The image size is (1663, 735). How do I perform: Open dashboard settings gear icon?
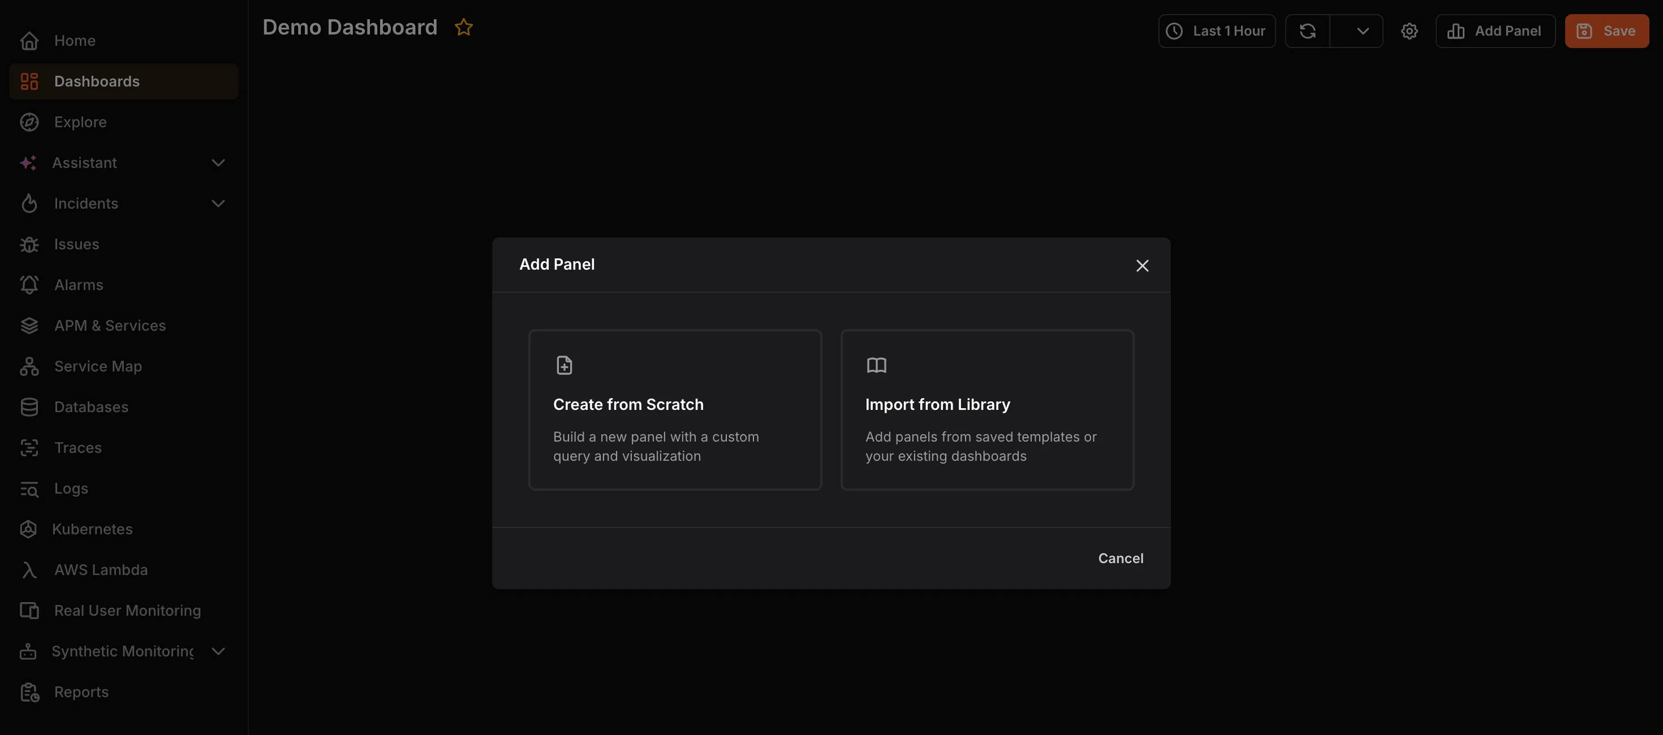[x=1408, y=31]
